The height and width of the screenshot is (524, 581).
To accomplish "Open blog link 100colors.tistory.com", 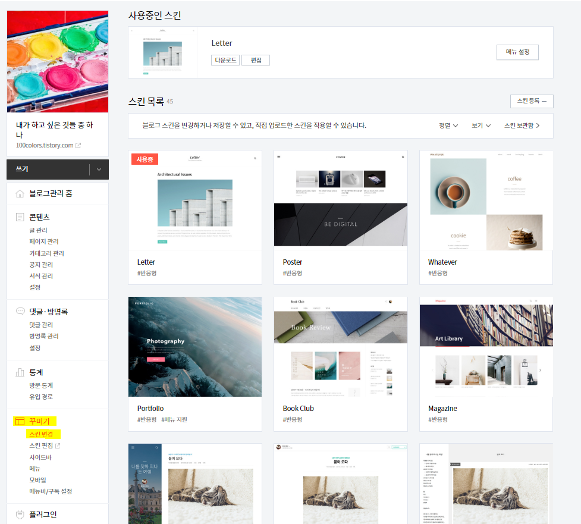I will [45, 145].
